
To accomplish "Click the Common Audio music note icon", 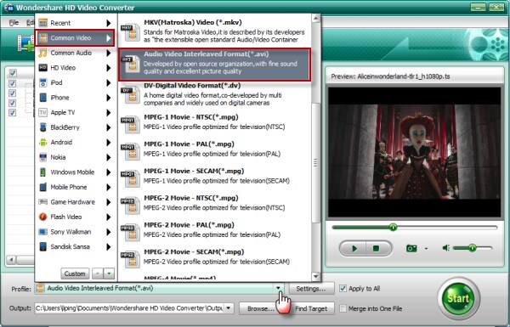I will 43,53.
